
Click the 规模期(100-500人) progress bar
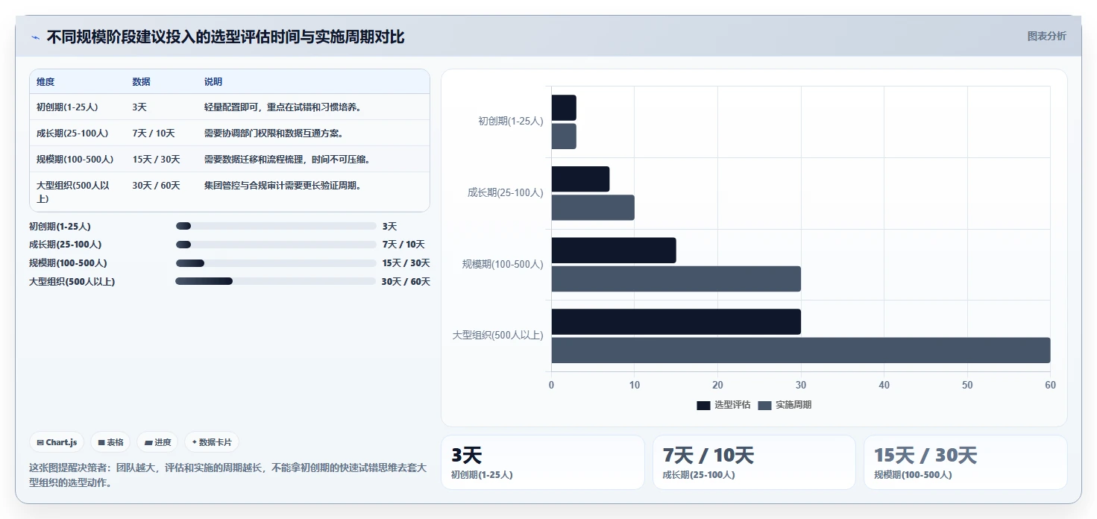[276, 263]
